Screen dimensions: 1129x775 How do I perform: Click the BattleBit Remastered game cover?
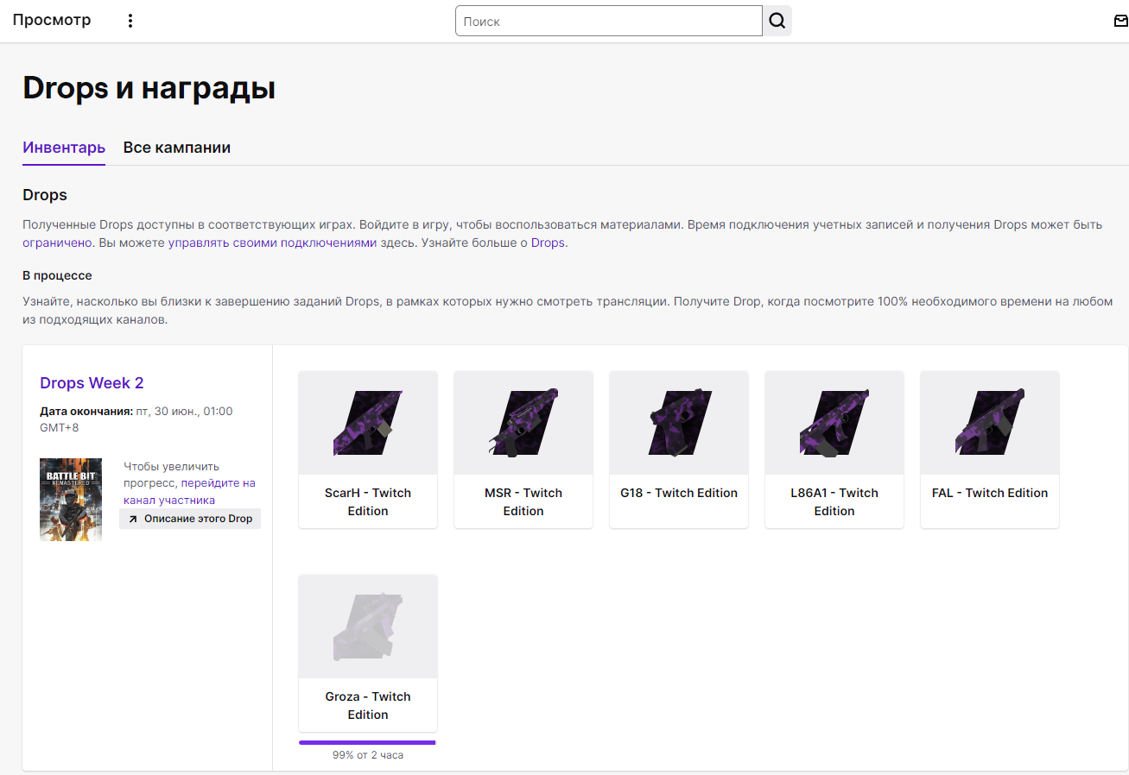[71, 500]
